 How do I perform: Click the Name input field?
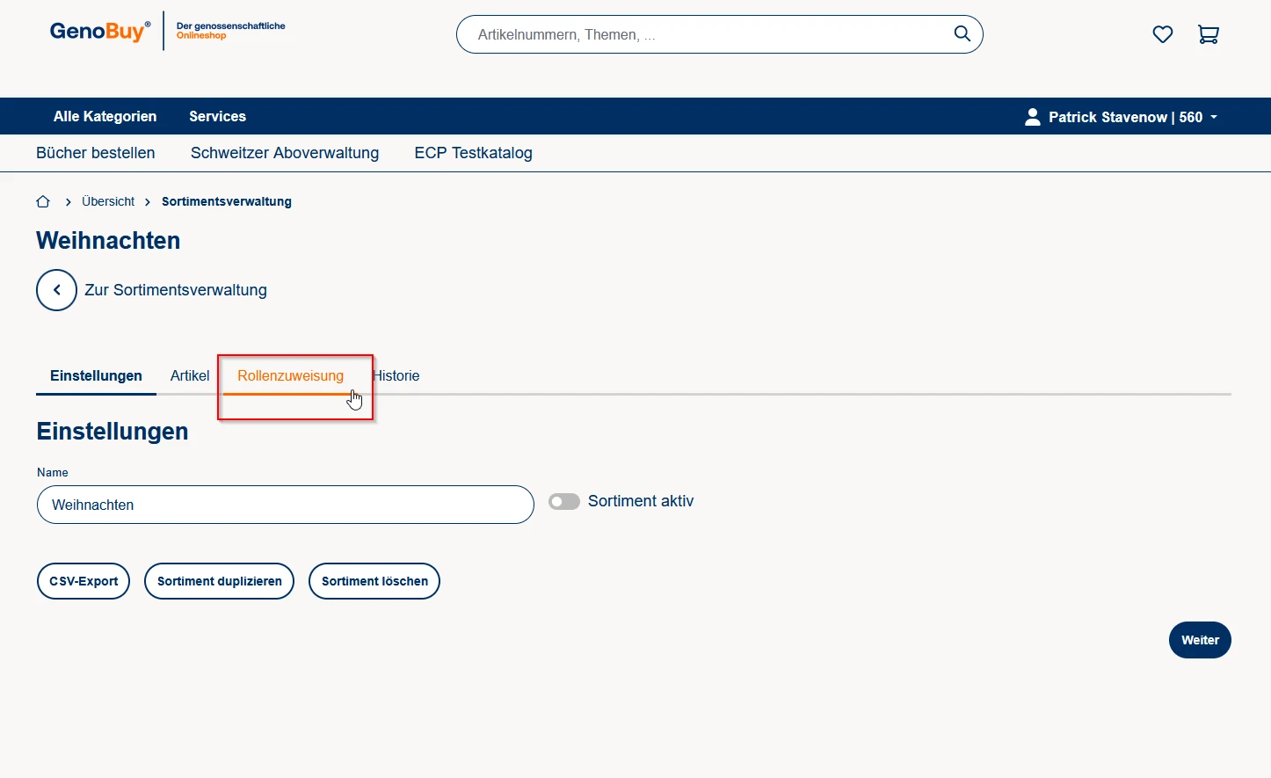285,505
